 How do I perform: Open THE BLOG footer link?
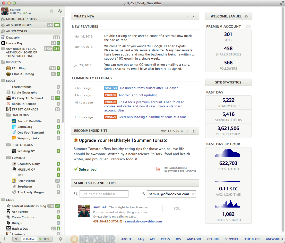pos(252,239)
